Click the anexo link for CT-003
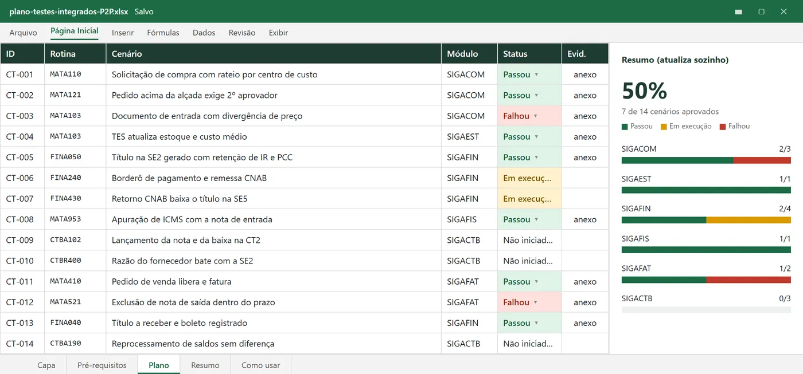The height and width of the screenshot is (374, 803). click(585, 116)
